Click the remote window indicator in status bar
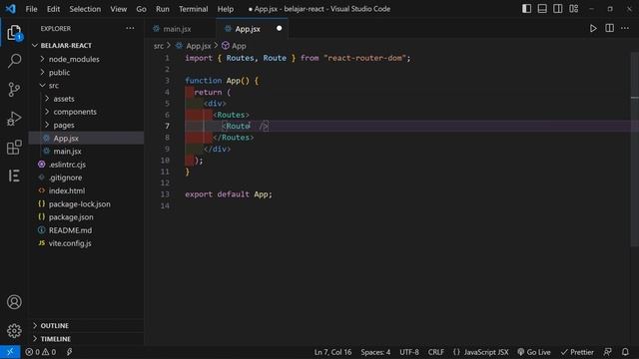639x359 pixels. (10, 352)
